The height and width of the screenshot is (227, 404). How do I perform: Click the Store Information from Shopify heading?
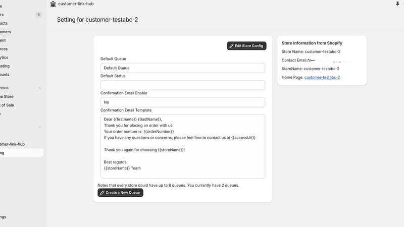[x=312, y=43]
